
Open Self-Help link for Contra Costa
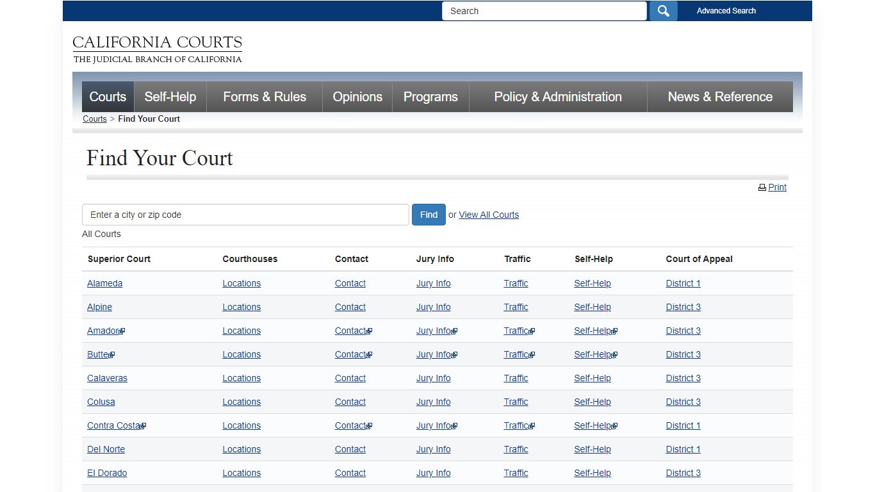pos(596,425)
